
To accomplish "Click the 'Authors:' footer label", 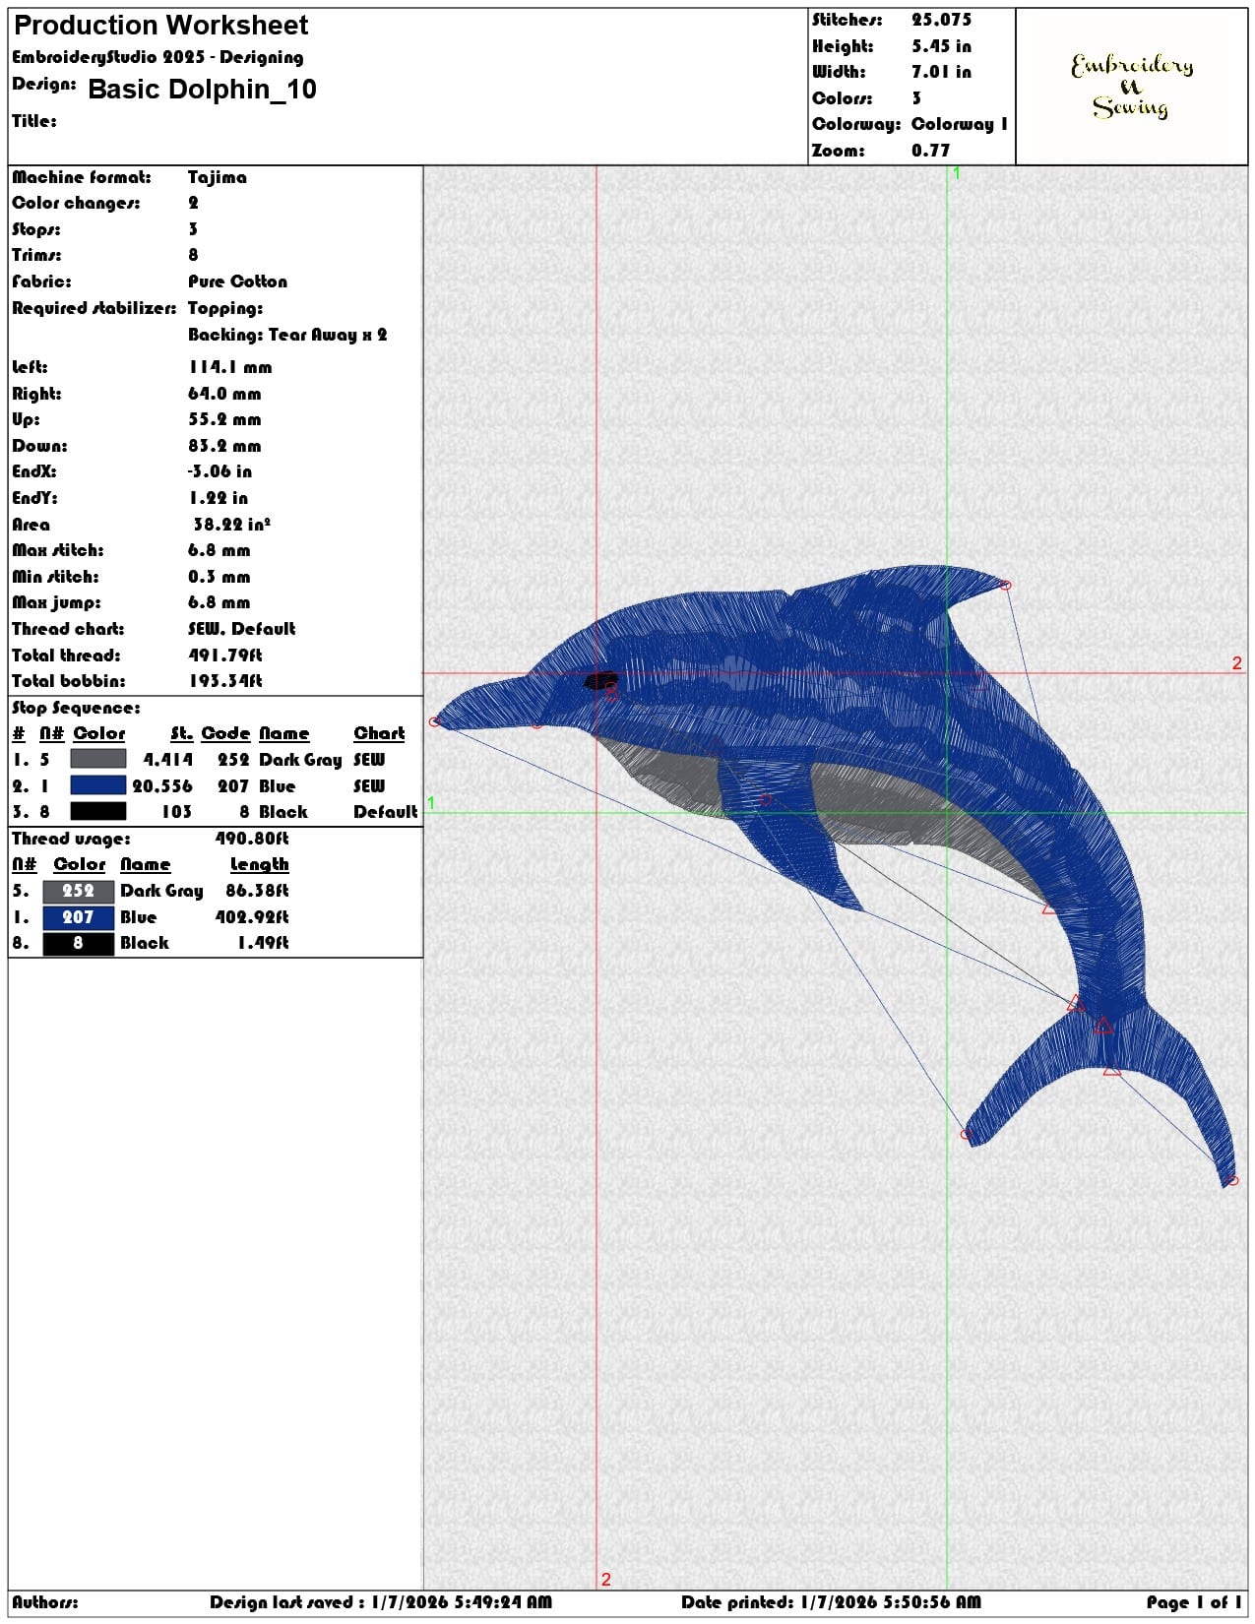I will pos(45,1602).
